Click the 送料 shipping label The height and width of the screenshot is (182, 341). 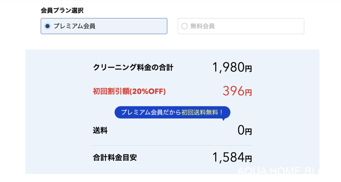pyautogui.click(x=100, y=131)
